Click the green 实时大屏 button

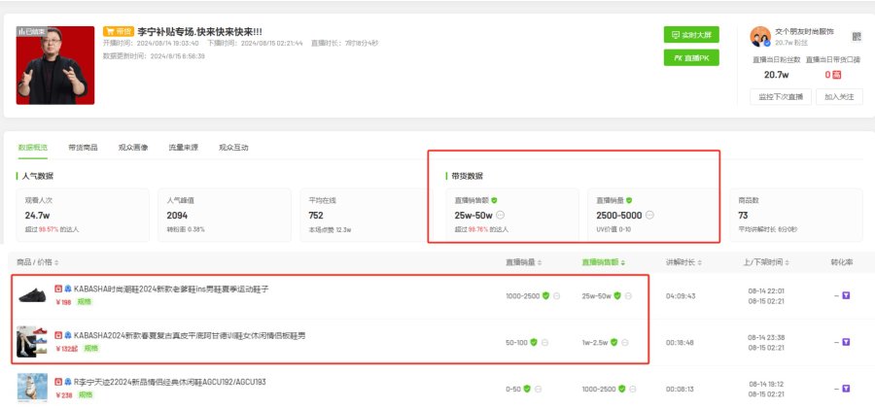point(691,34)
